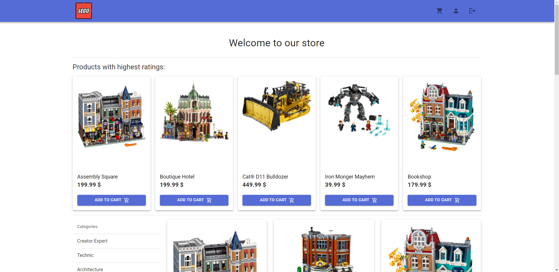This screenshot has height=272, width=559.
Task: Click the Iron Monger Mayhem title
Action: click(x=350, y=177)
